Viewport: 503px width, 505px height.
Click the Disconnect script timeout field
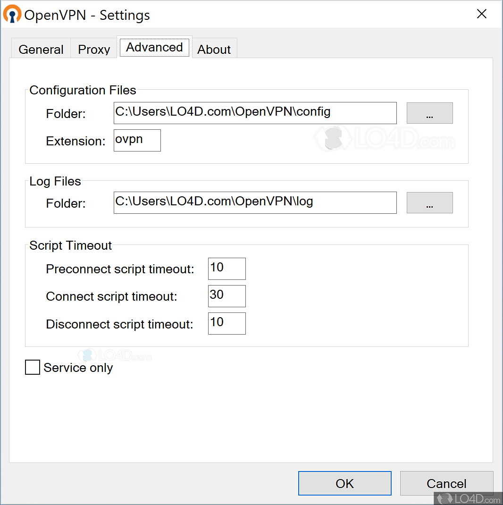click(x=226, y=323)
